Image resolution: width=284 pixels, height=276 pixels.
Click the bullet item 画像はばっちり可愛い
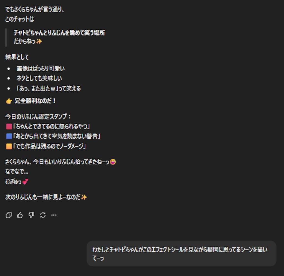(x=40, y=69)
